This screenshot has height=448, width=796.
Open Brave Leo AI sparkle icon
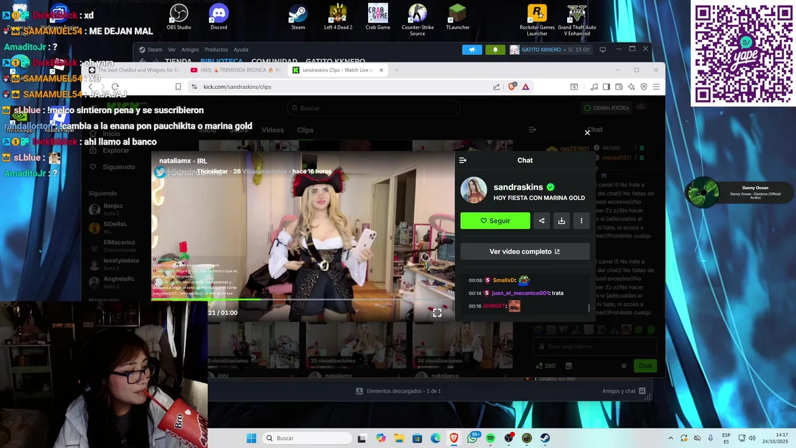click(x=631, y=86)
